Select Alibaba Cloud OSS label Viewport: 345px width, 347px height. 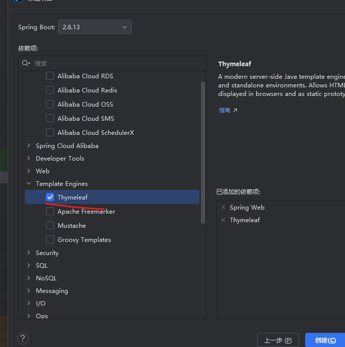coord(85,104)
